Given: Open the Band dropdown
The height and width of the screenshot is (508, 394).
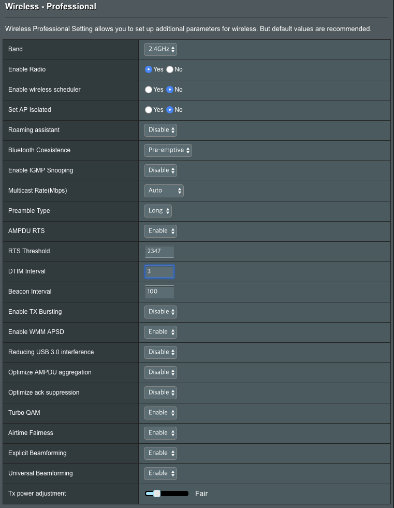Looking at the screenshot, I should [160, 49].
